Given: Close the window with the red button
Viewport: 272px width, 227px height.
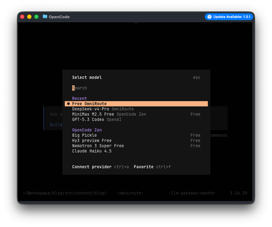Looking at the screenshot, I should click(x=22, y=17).
